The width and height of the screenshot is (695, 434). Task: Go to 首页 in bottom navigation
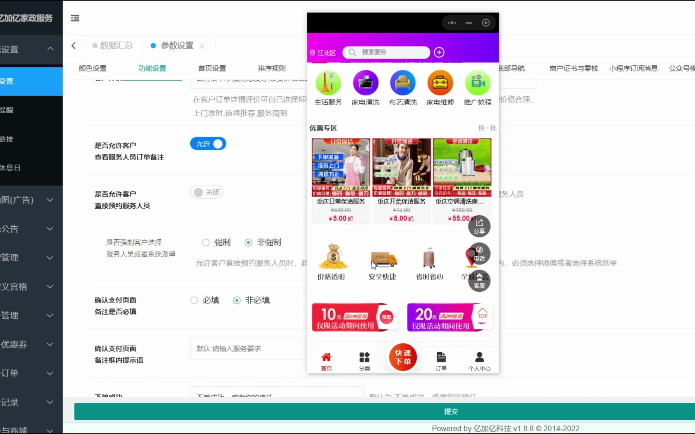coord(326,361)
